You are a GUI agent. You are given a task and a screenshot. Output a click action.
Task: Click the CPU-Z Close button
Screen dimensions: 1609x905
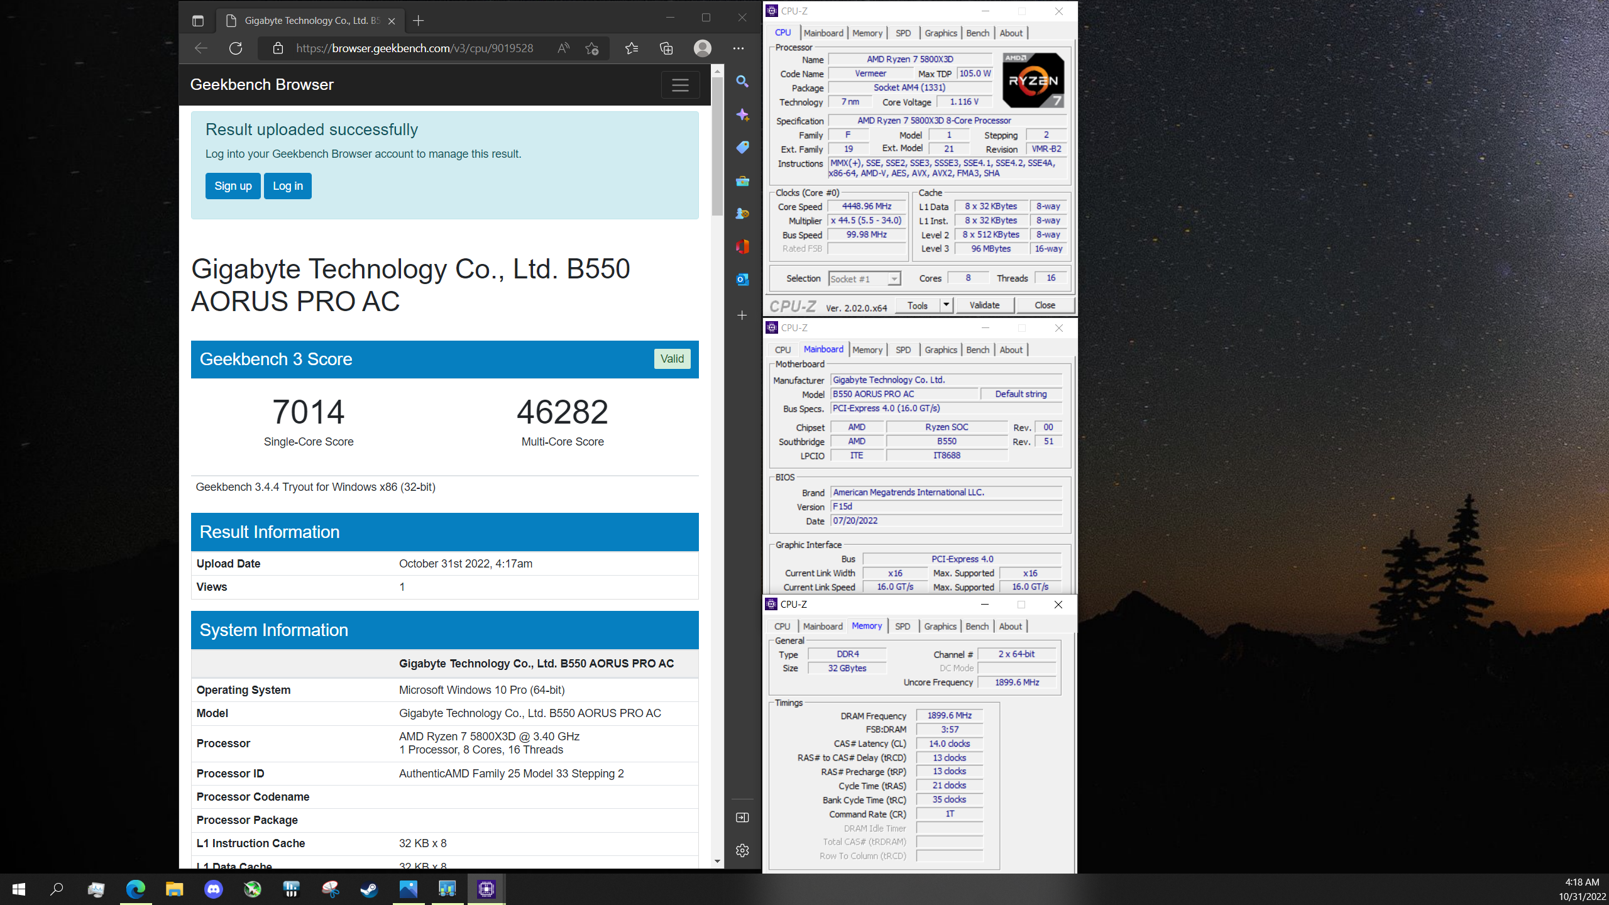click(1045, 305)
